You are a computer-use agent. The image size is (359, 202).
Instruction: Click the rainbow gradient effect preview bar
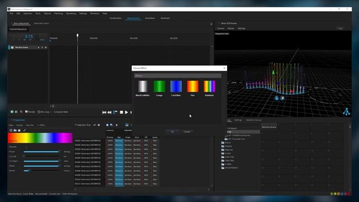[40, 138]
